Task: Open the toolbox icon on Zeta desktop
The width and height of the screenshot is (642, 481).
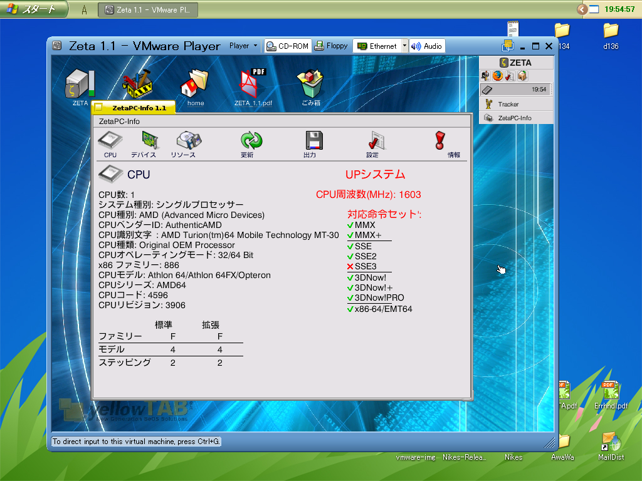Action: pyautogui.click(x=137, y=83)
